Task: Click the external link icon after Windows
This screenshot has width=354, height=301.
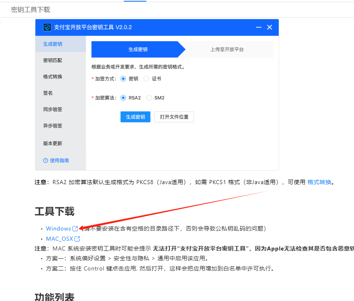Action: (75, 228)
